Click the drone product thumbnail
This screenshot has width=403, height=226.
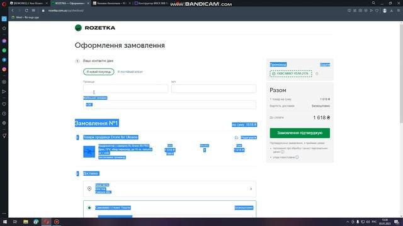[x=89, y=151]
